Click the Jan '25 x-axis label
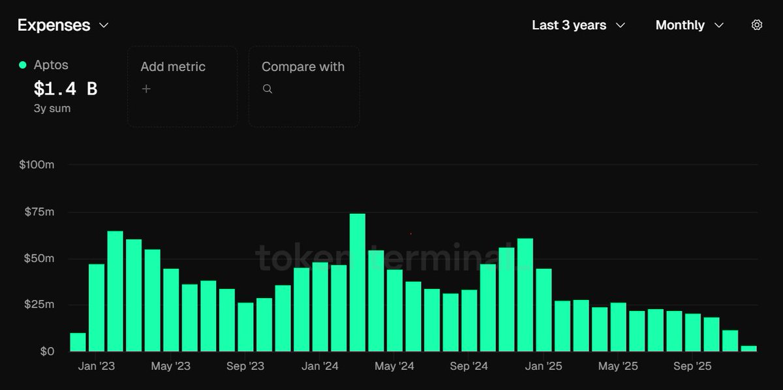 tap(544, 367)
